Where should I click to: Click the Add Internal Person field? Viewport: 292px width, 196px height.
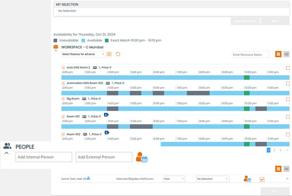[x=44, y=157]
